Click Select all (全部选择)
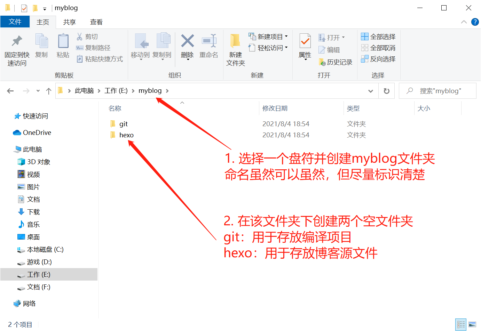Viewport: 481px width, 331px height. pos(378,37)
